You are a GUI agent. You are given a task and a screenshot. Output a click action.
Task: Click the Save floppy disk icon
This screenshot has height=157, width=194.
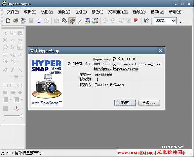click(x=31, y=21)
